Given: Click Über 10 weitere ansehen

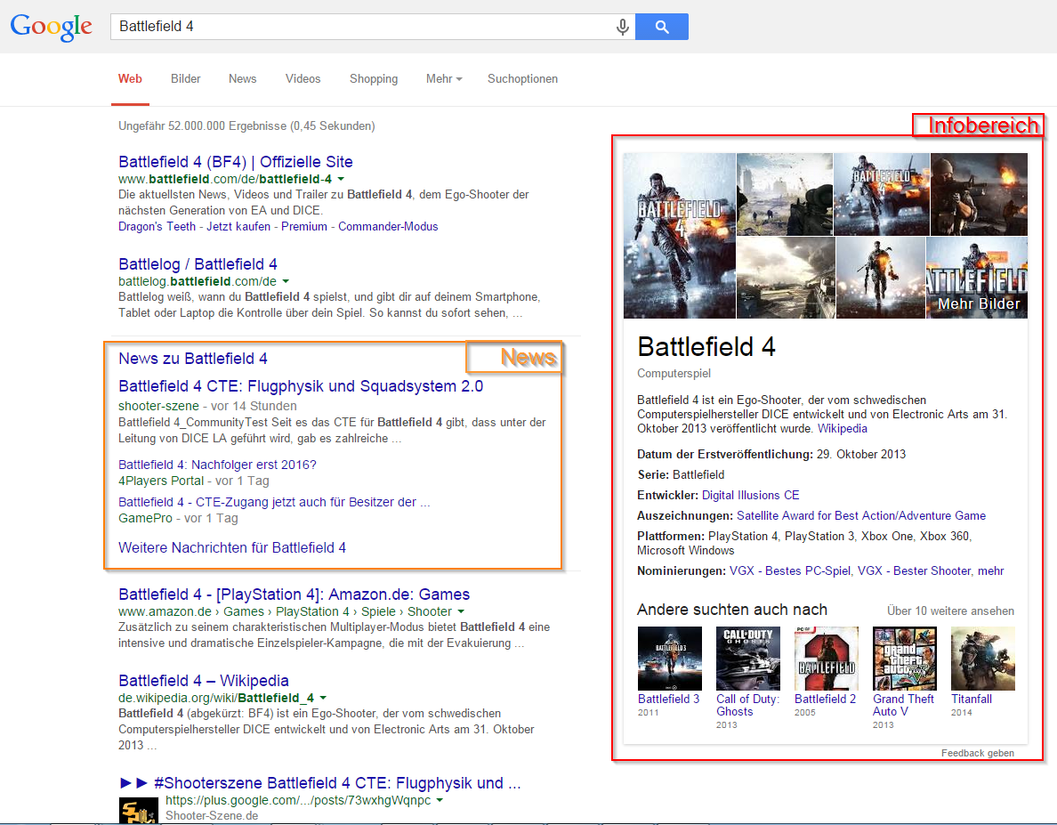Looking at the screenshot, I should (x=950, y=611).
